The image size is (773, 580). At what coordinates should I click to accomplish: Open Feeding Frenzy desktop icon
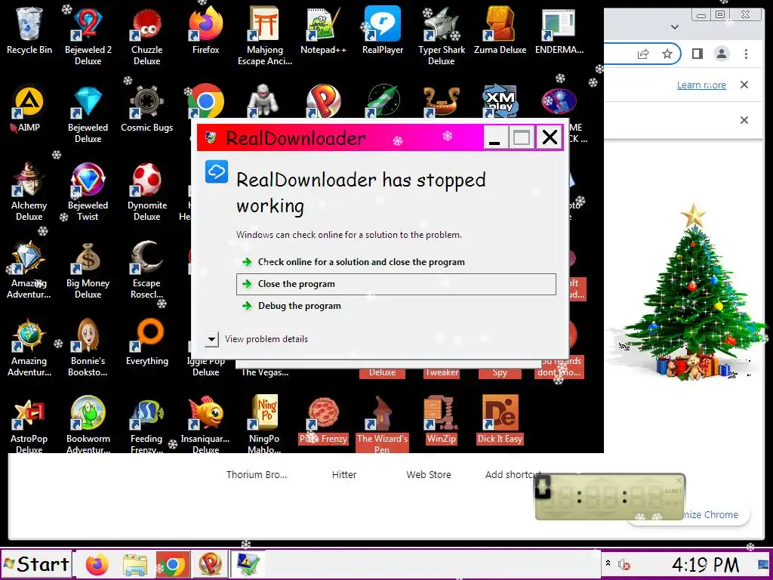[x=147, y=425]
